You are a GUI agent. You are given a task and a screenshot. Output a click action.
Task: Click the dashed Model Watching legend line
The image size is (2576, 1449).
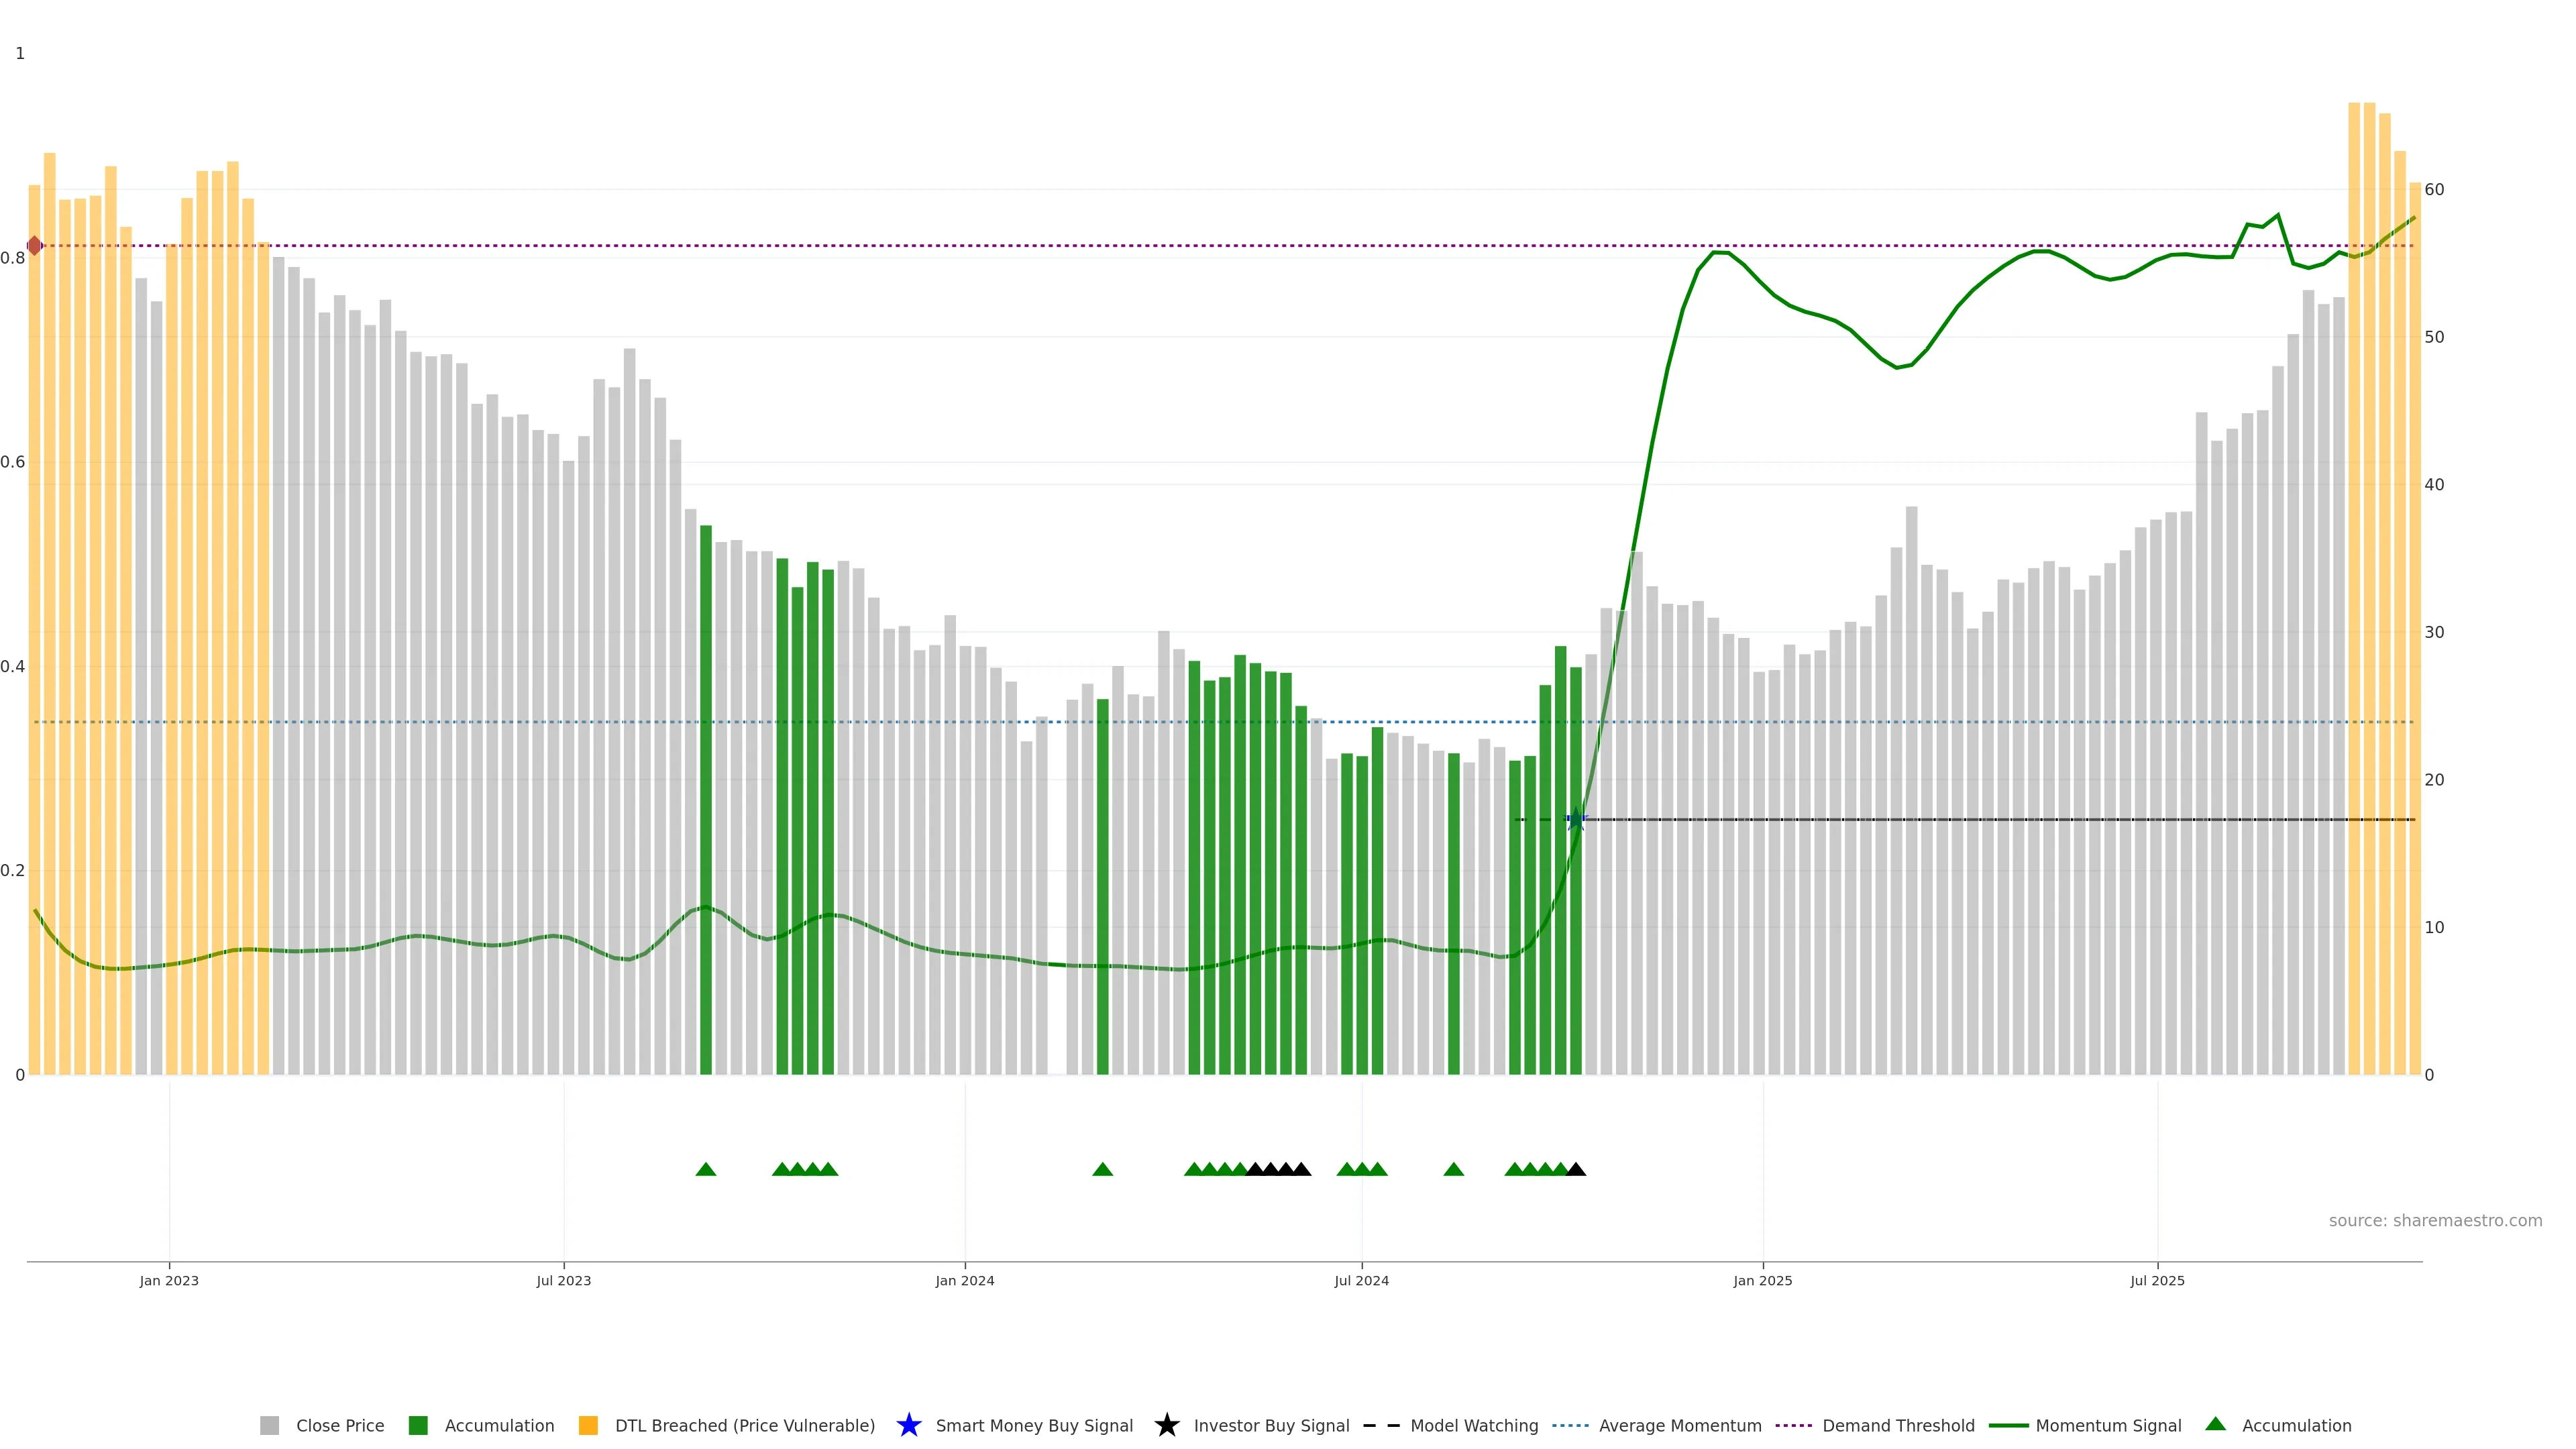point(1381,1425)
